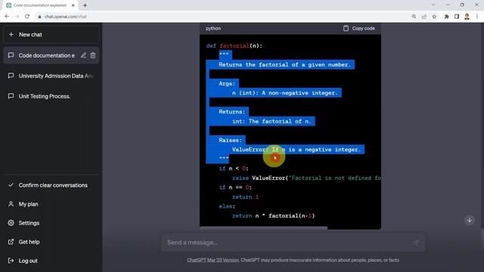Click 'int: The factorial of n.' line
The height and width of the screenshot is (272, 484).
(x=271, y=122)
